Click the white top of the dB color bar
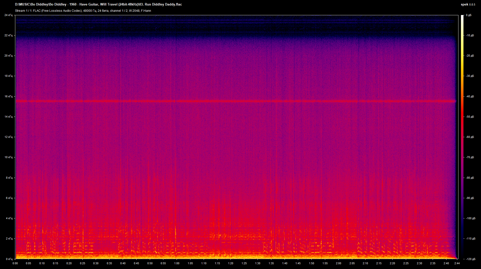The width and height of the screenshot is (481, 269). point(462,17)
